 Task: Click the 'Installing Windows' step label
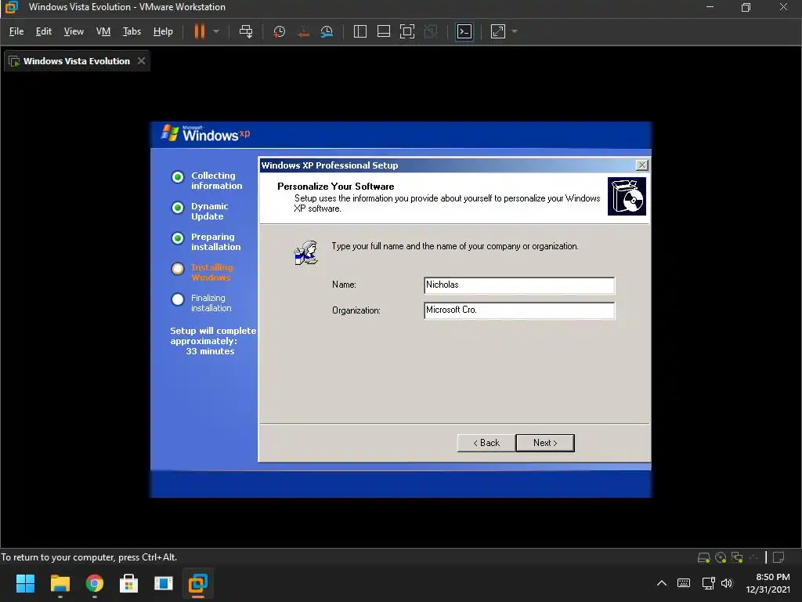coord(211,272)
